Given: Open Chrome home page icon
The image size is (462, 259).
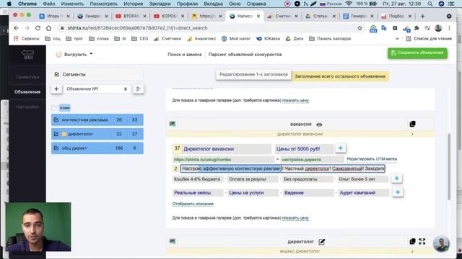Looking at the screenshot, I should tap(48, 28).
